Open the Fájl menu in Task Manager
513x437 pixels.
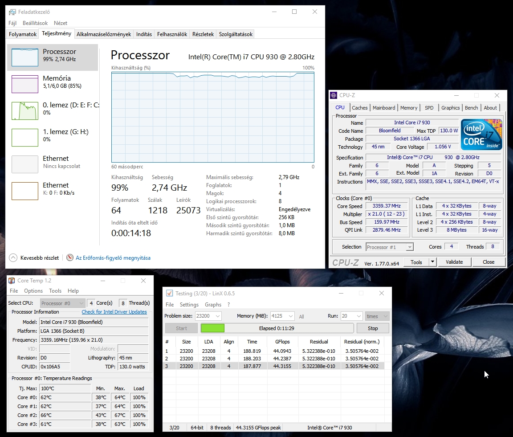point(12,23)
